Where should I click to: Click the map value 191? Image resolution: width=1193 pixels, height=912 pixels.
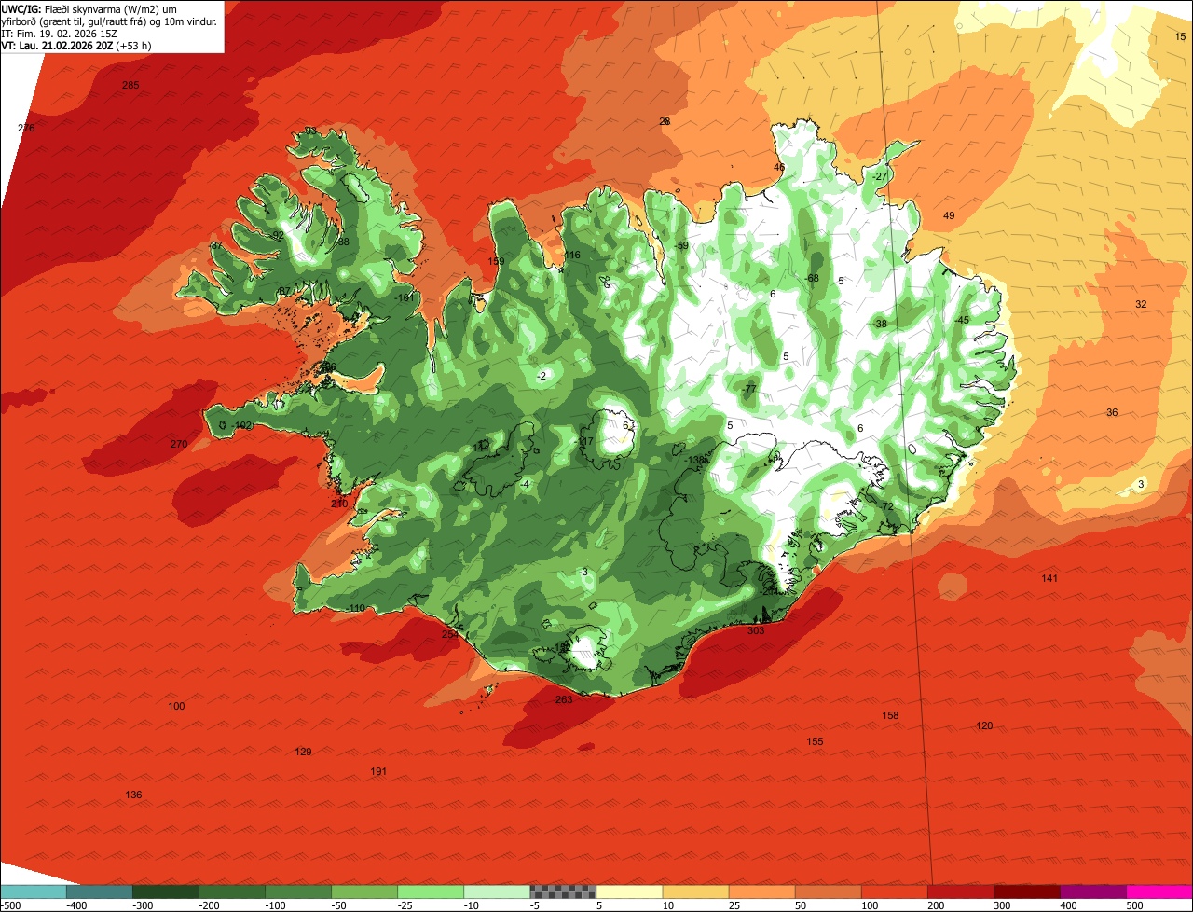378,772
